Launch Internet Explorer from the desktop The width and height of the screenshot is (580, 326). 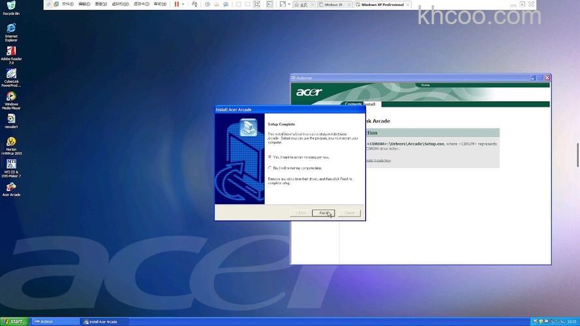click(11, 29)
